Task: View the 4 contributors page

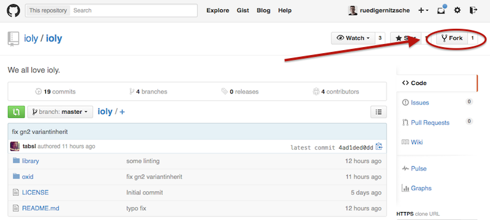Action: pos(336,92)
